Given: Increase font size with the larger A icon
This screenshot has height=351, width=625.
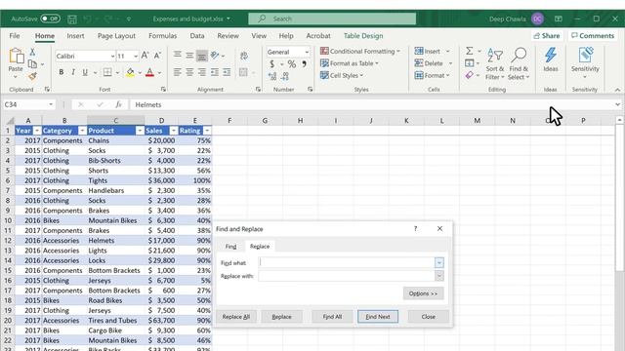Looking at the screenshot, I should tap(146, 56).
